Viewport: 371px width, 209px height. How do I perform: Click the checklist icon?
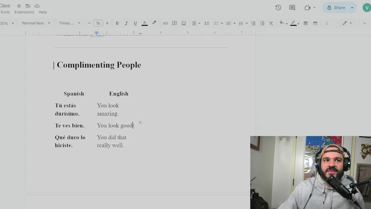pos(216,23)
